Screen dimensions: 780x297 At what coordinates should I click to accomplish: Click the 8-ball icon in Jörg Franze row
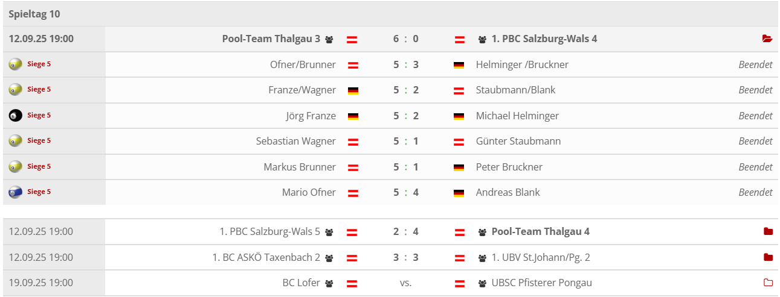[16, 115]
